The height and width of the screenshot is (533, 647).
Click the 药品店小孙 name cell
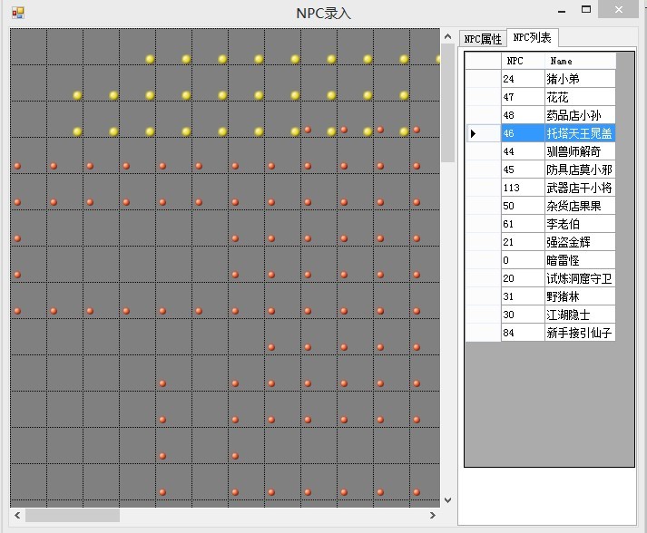point(580,115)
